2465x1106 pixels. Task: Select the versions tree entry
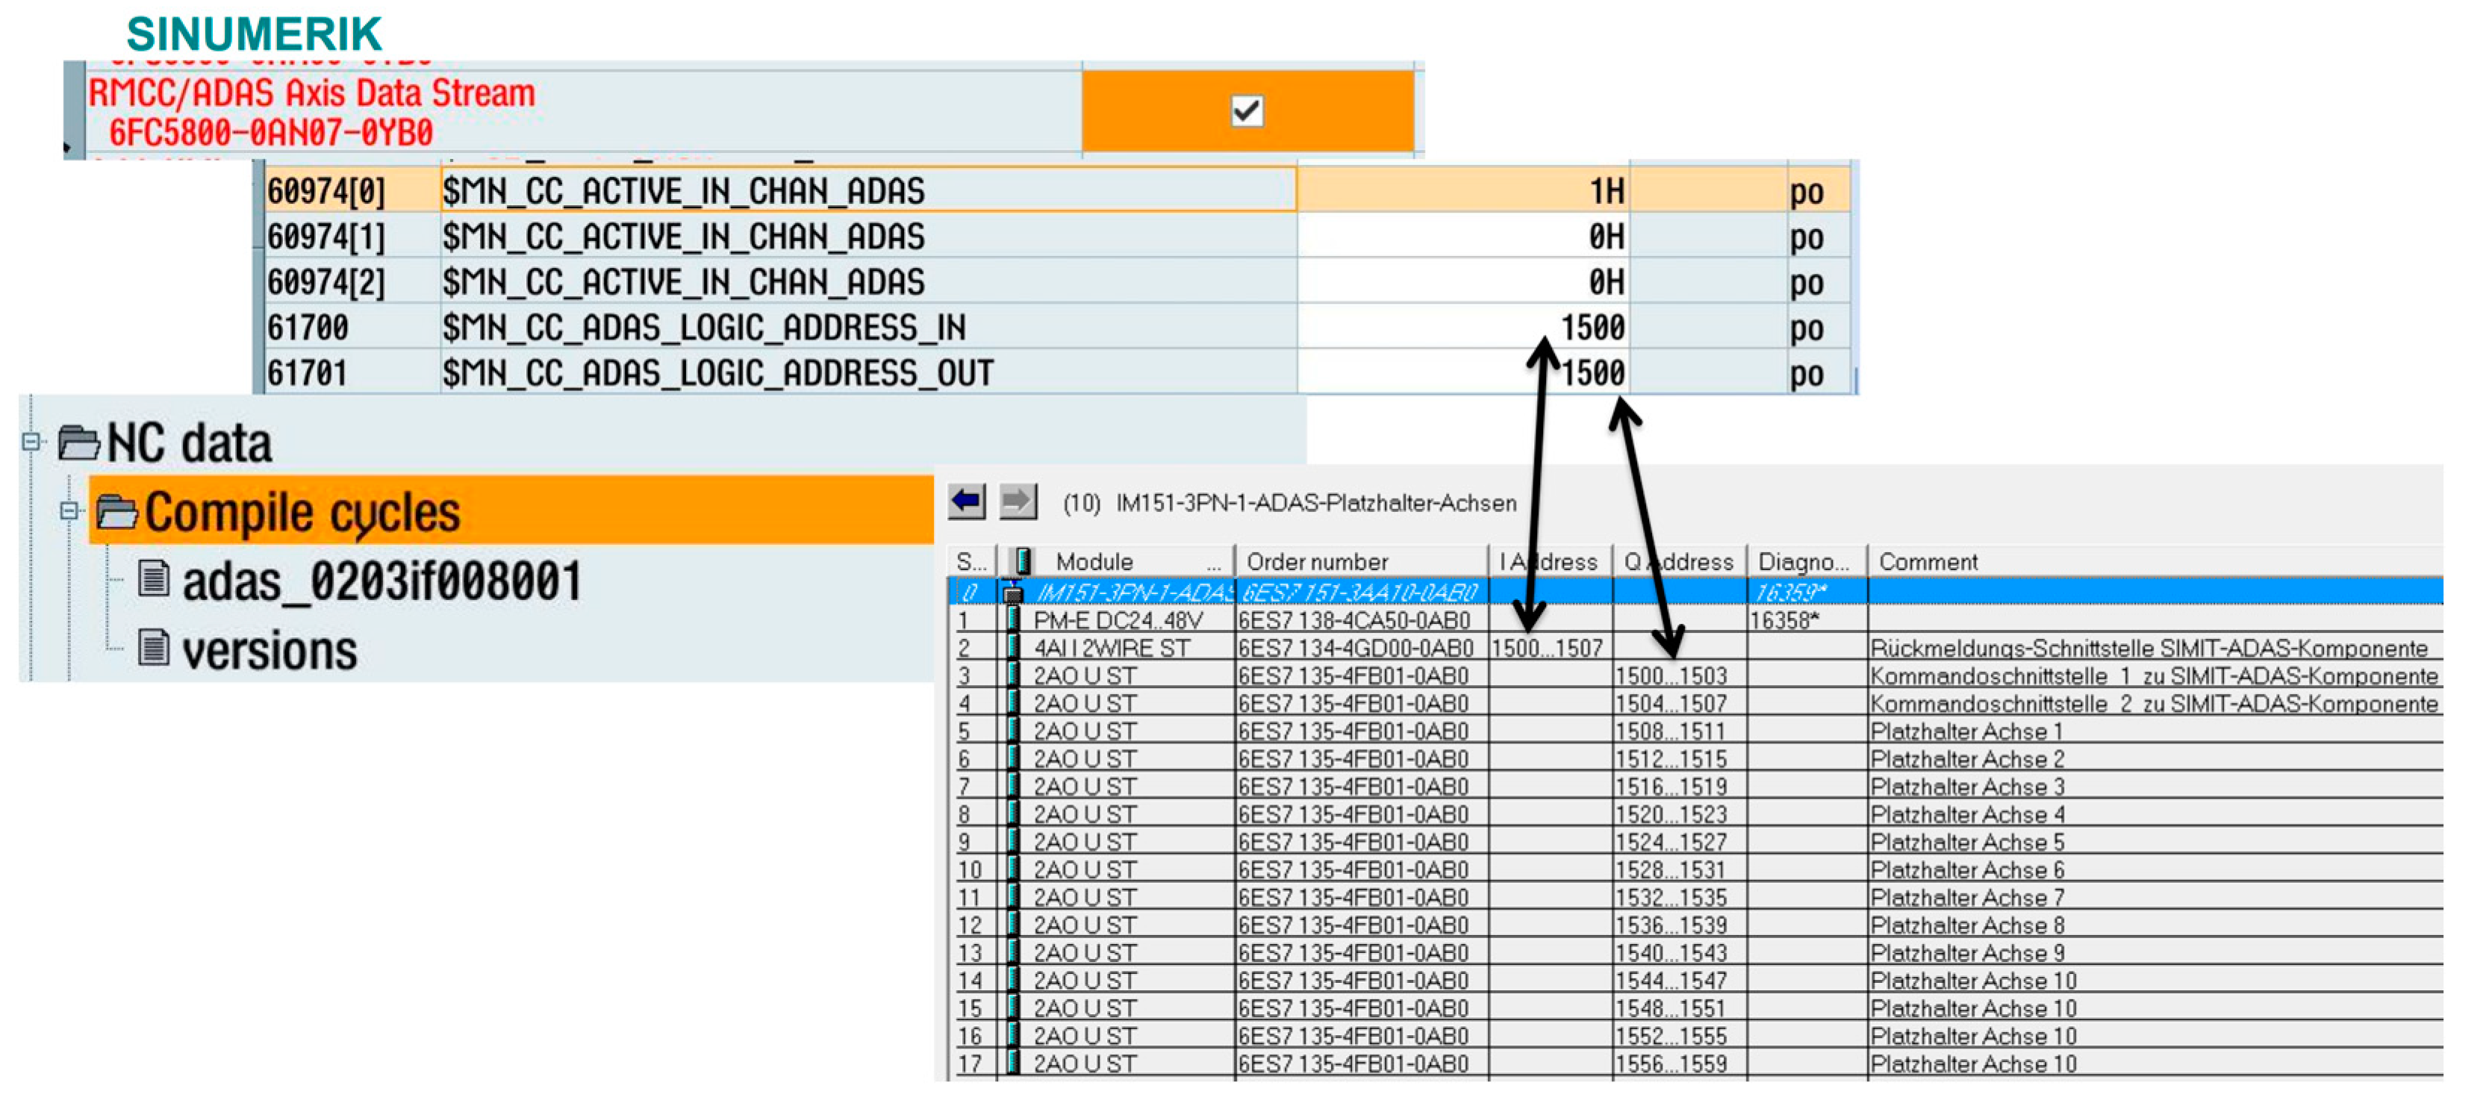(x=269, y=651)
